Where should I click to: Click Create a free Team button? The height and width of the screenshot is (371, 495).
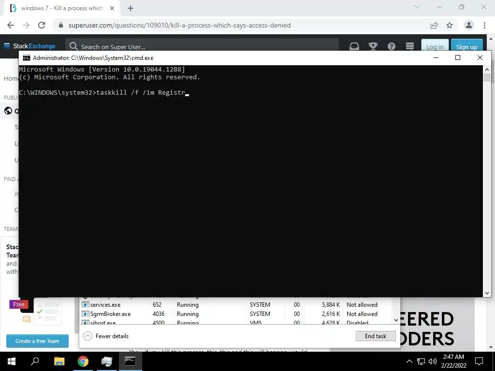pyautogui.click(x=37, y=341)
